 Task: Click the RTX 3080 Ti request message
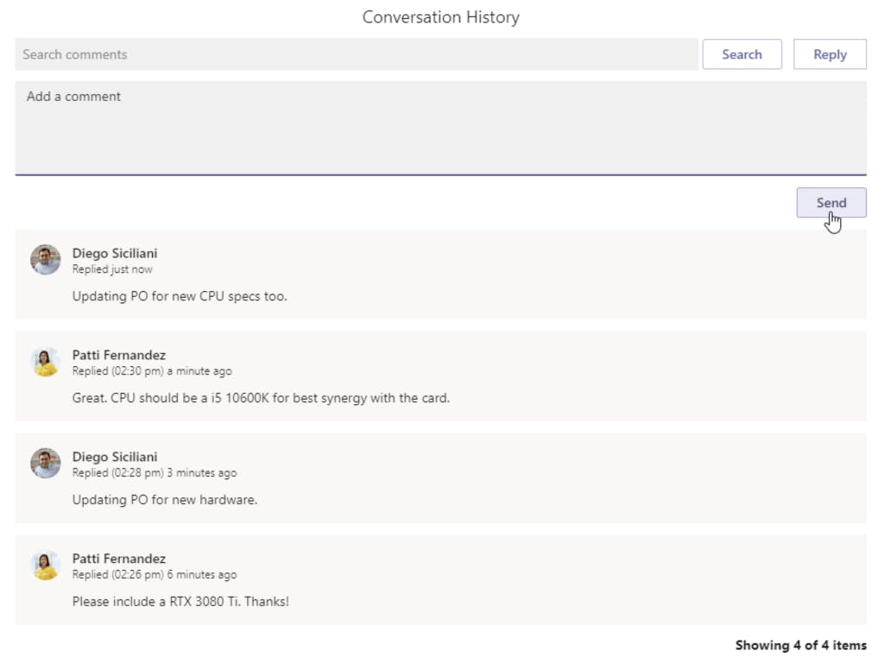tap(180, 601)
